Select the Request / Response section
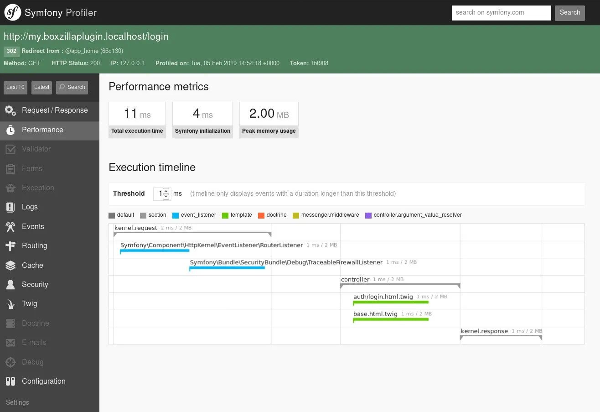Image resolution: width=600 pixels, height=412 pixels. click(x=54, y=110)
